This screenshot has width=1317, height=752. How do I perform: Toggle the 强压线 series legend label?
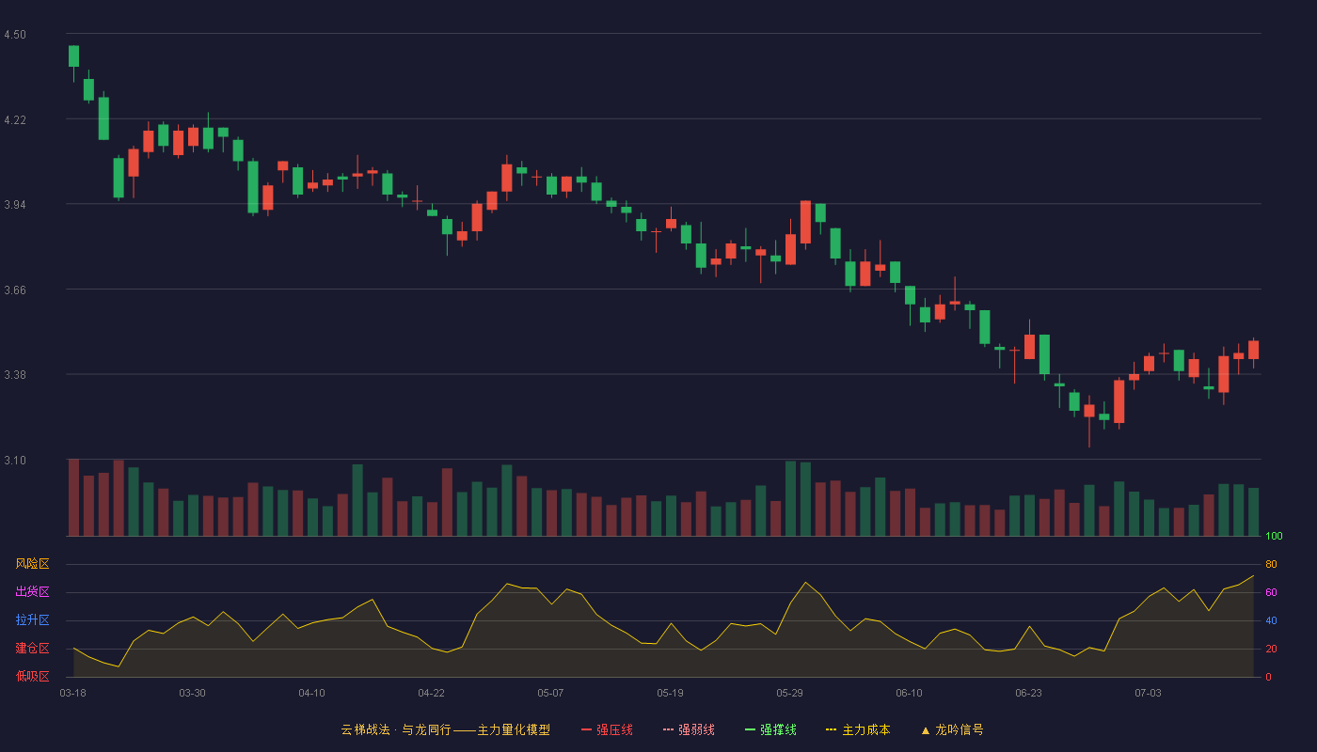614,729
